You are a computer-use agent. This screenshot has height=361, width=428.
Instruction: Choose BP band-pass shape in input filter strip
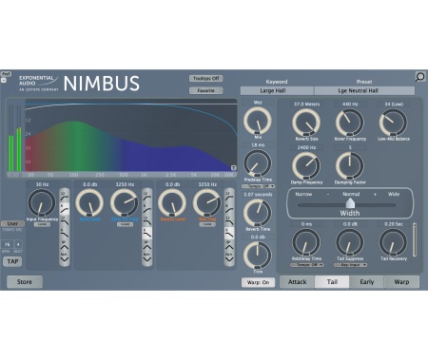pyautogui.click(x=65, y=245)
